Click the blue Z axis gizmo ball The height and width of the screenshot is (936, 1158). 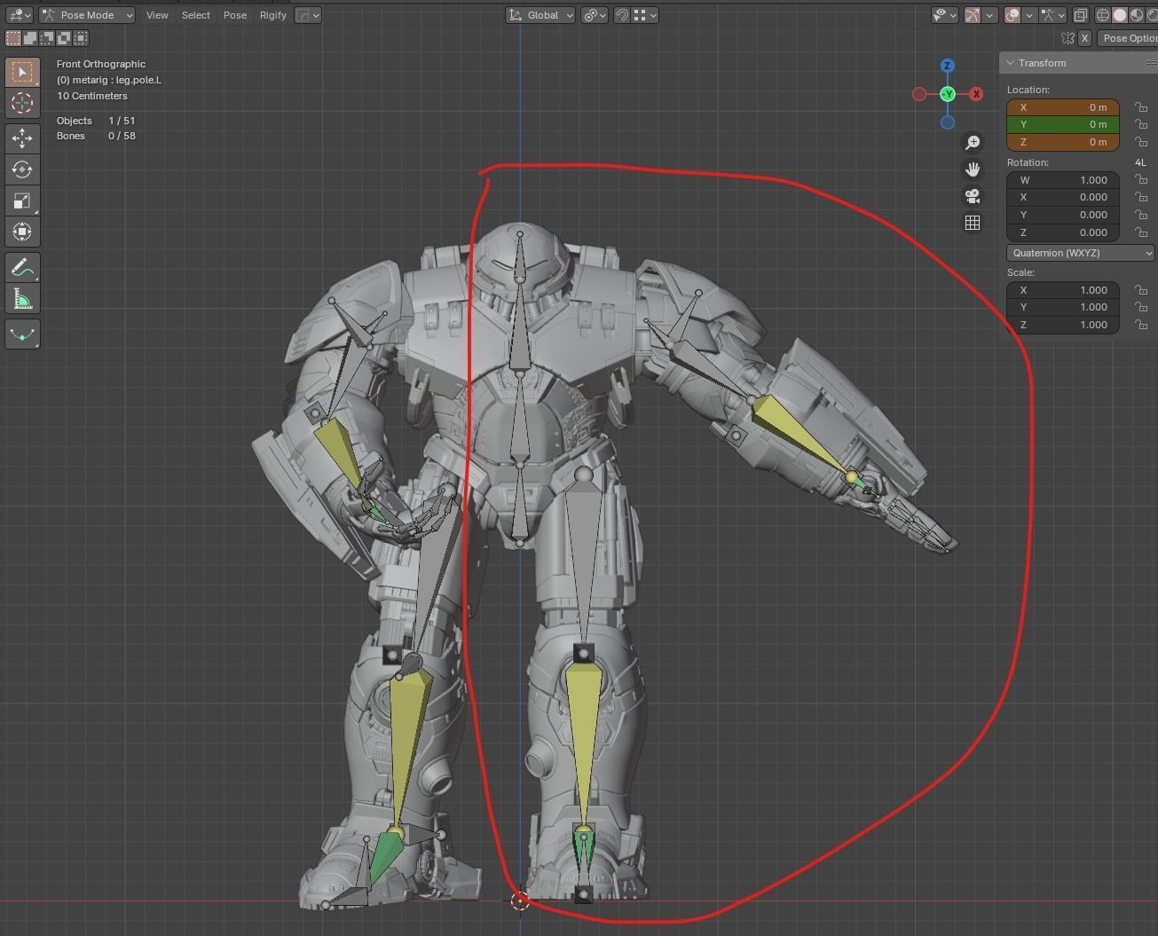pyautogui.click(x=948, y=66)
